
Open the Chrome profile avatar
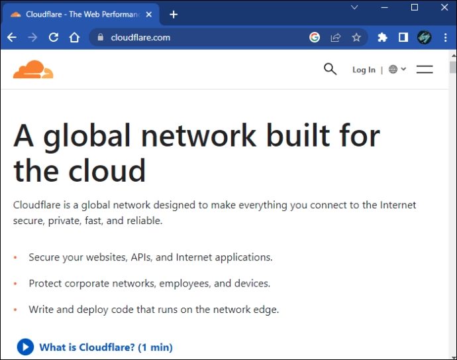[x=425, y=37]
